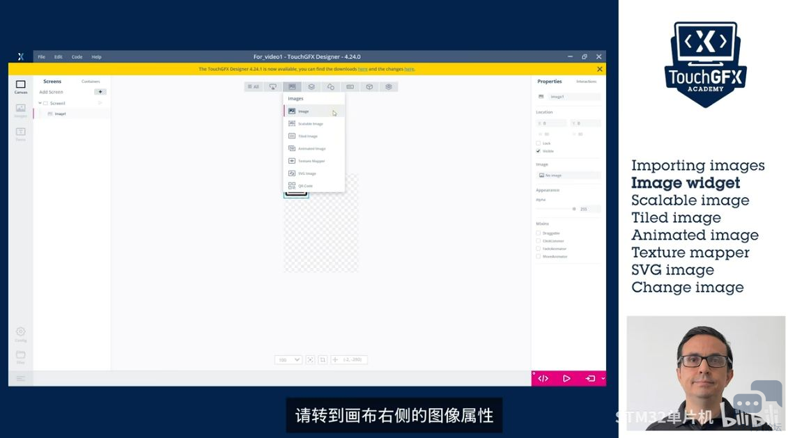Click the alpha slider handle
Screen dimensions: 788x438
click(574, 209)
